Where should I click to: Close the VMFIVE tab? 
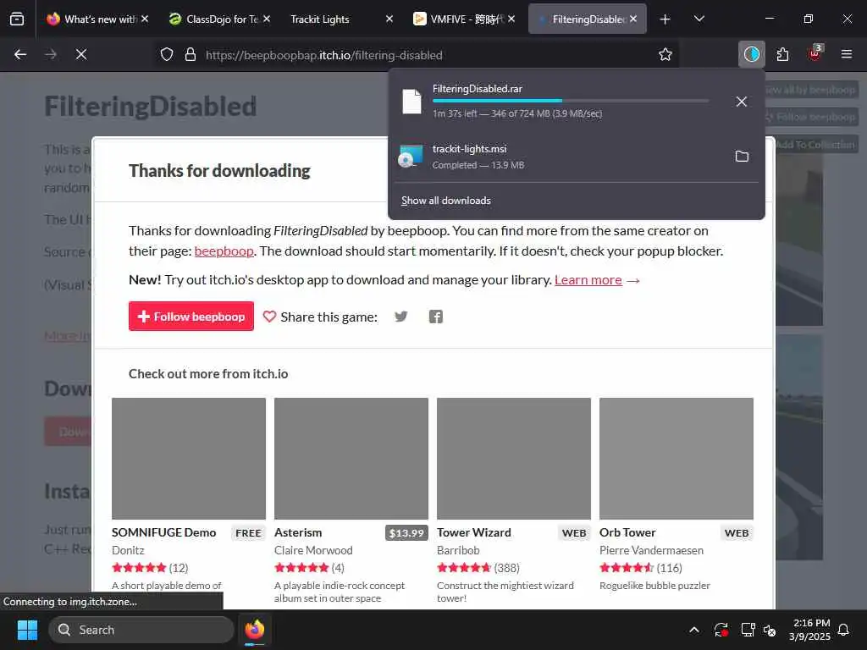click(x=511, y=19)
